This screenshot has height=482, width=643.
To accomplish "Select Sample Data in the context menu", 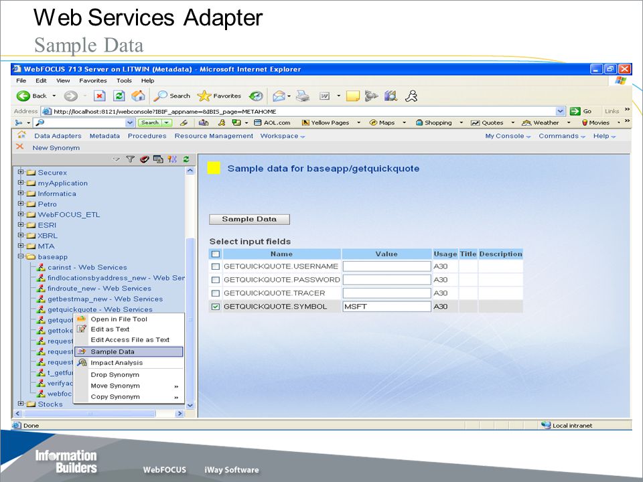I will 129,351.
